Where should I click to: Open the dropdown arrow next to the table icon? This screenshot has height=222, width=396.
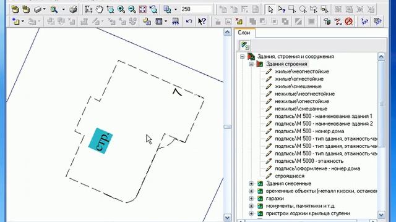166,22
